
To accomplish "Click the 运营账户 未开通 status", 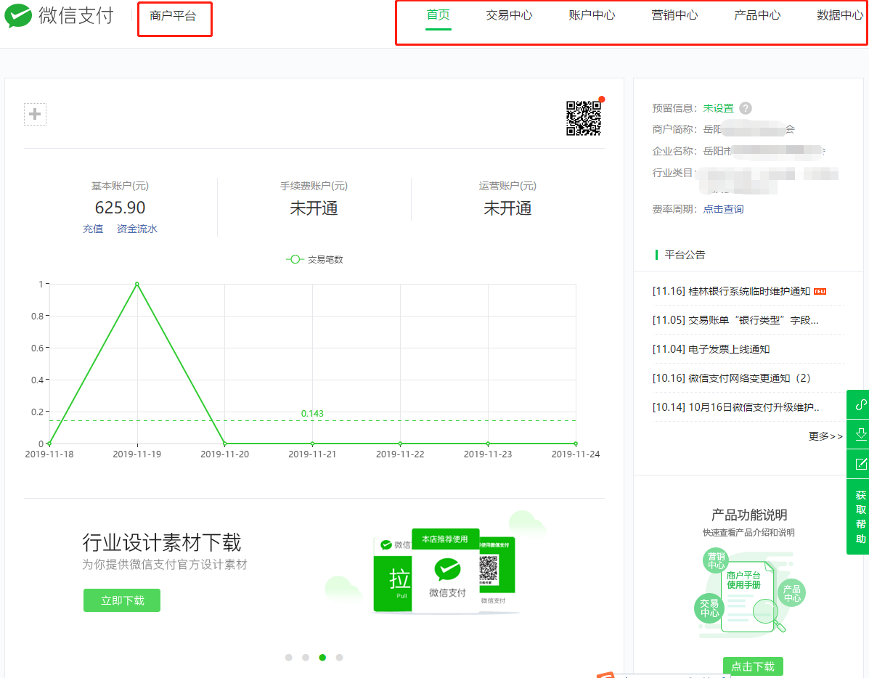I will click(507, 208).
